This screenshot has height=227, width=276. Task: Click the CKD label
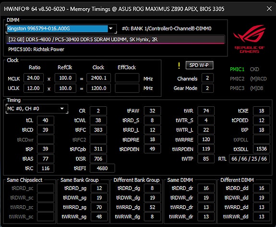(x=254, y=69)
